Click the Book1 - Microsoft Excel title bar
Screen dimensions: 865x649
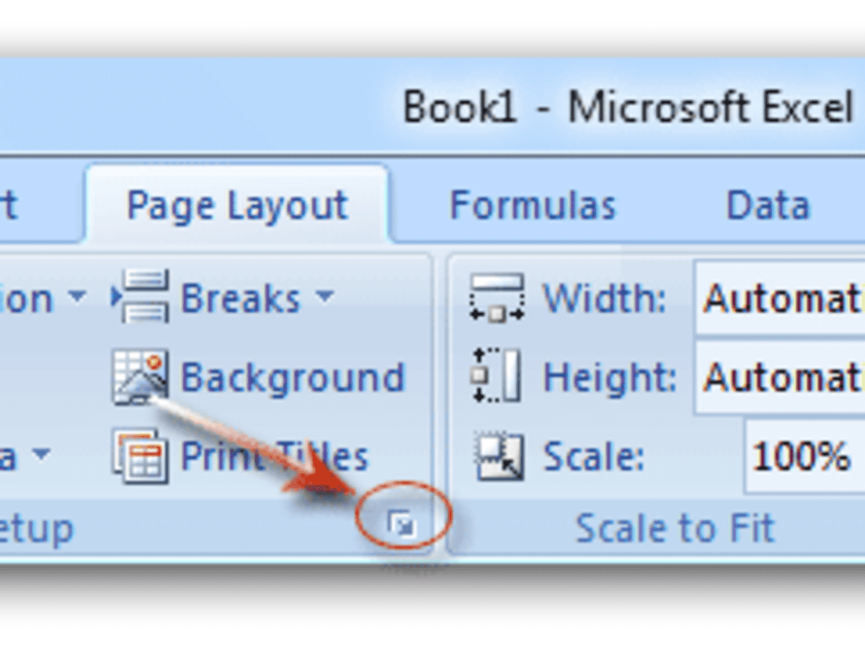pyautogui.click(x=627, y=108)
